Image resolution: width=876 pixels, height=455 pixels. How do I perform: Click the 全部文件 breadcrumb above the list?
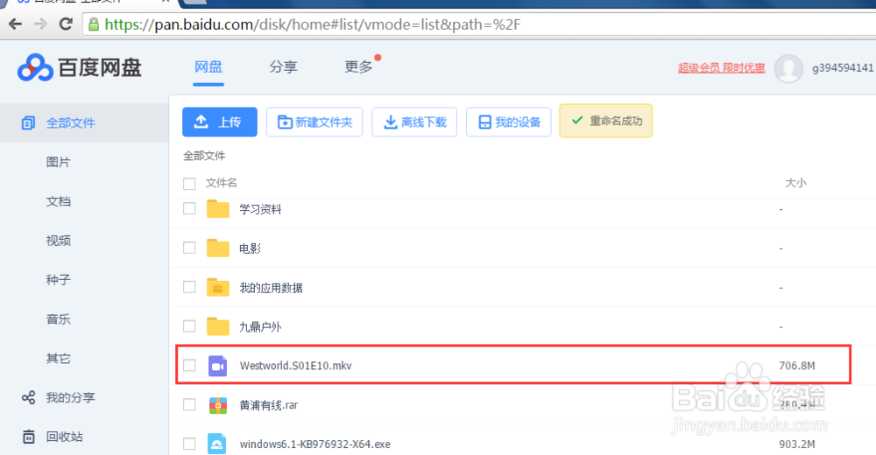point(204,156)
